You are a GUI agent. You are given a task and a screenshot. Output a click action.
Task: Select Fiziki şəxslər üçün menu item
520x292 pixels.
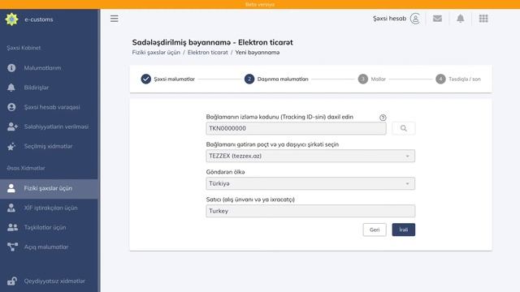48,188
